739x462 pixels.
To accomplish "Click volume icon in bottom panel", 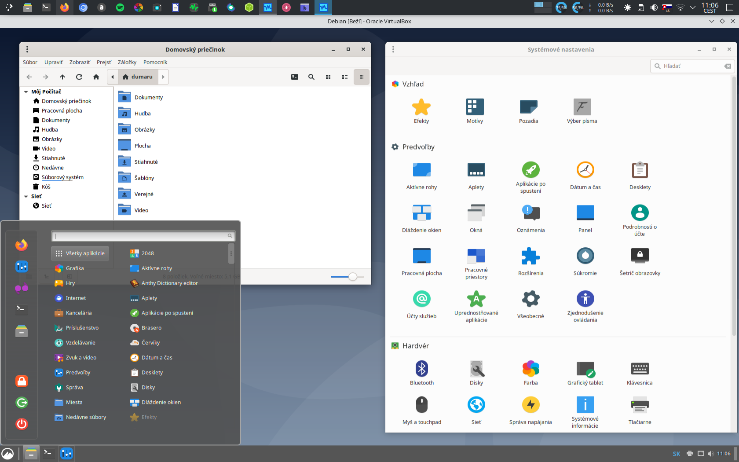I will click(710, 454).
